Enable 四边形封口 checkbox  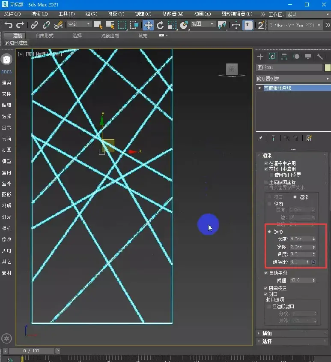pyautogui.click(x=269, y=307)
